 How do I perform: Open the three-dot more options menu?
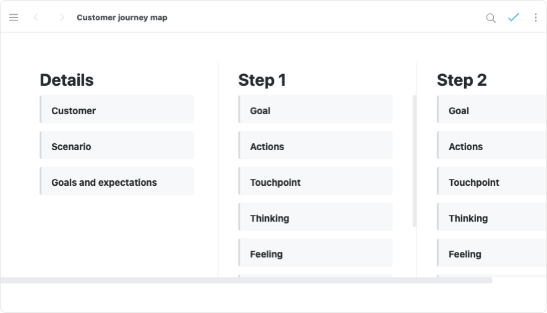535,18
